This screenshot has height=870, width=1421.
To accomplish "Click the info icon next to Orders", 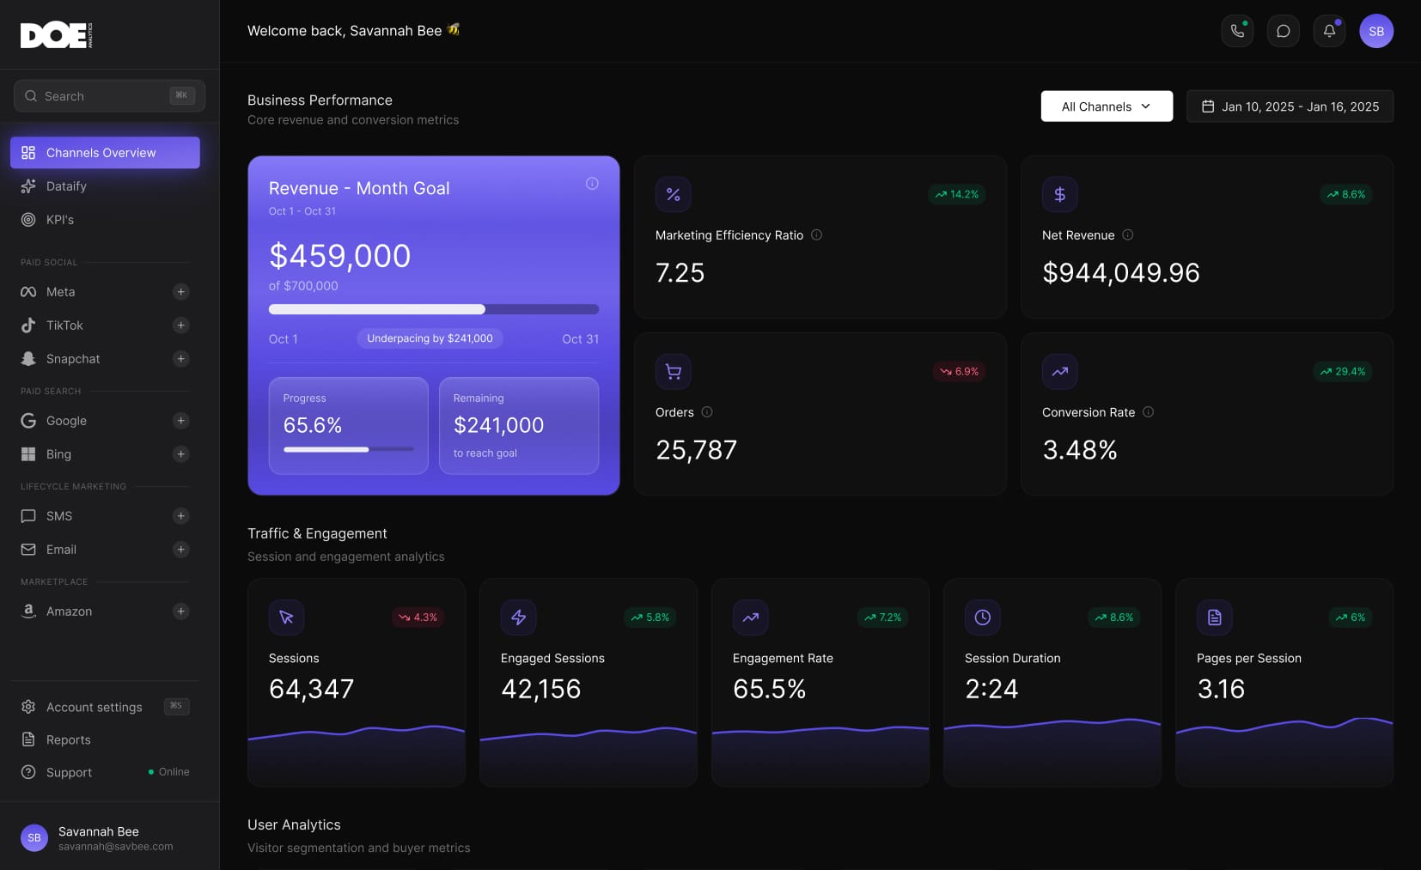I will 707,412.
